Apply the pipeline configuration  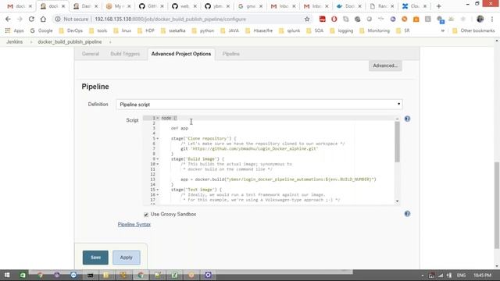(x=127, y=258)
